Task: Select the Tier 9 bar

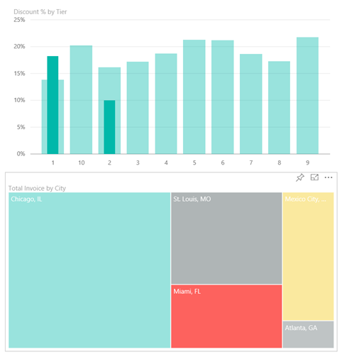Action: click(307, 96)
